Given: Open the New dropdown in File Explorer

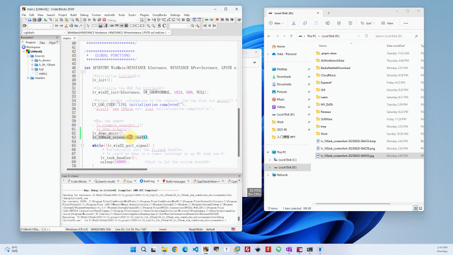Looking at the screenshot, I should (x=276, y=23).
